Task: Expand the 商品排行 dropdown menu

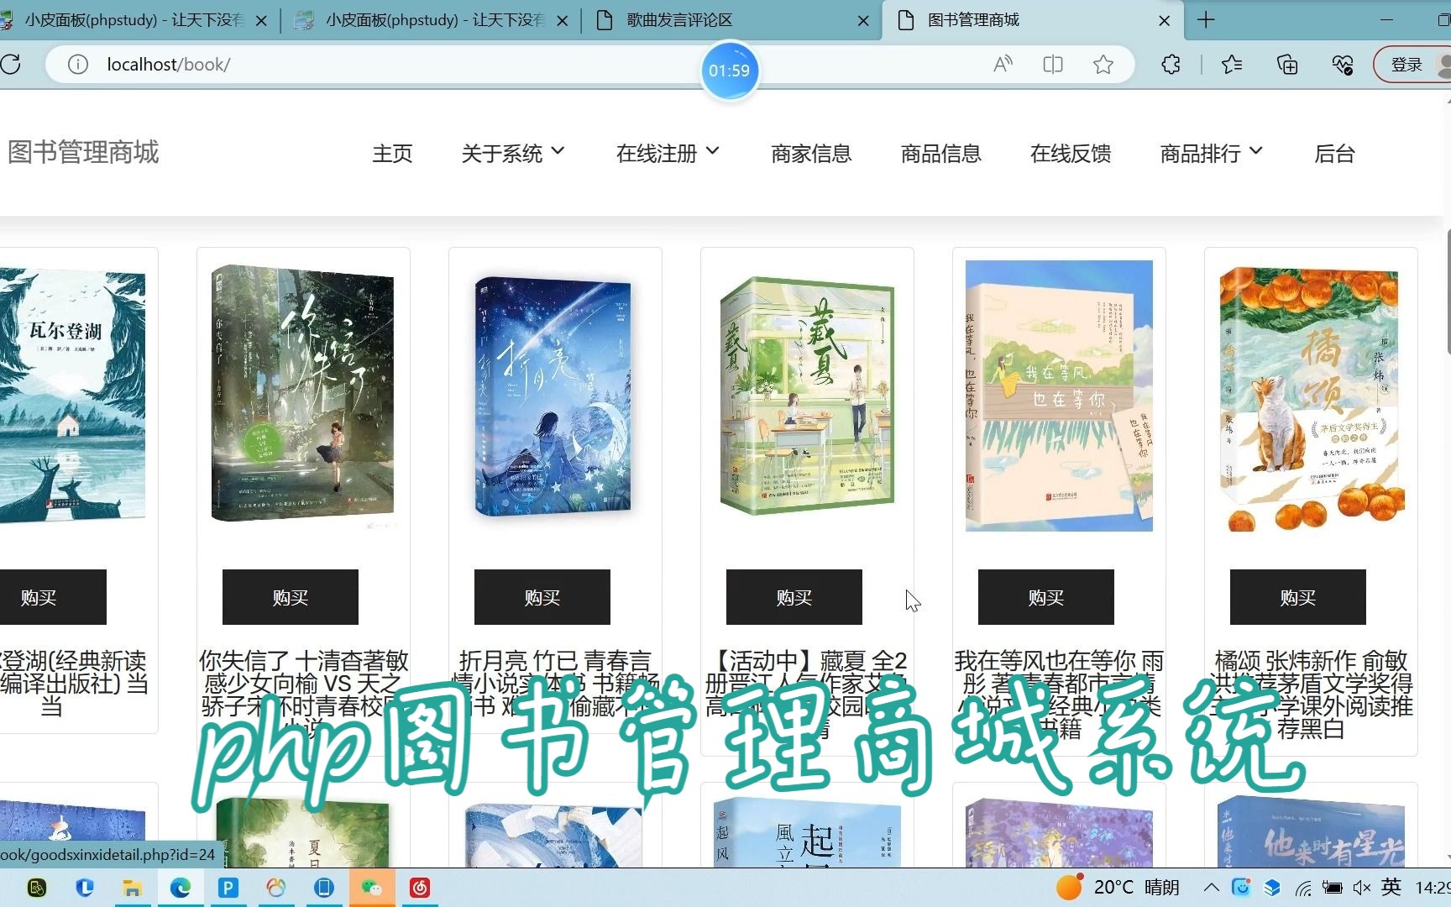Action: coord(1211,154)
